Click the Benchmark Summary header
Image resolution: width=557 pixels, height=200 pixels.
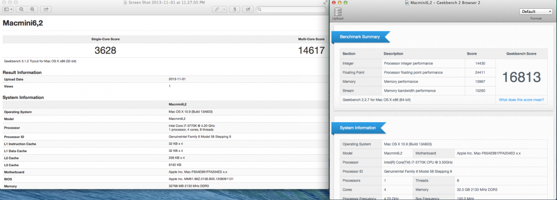pyautogui.click(x=360, y=37)
